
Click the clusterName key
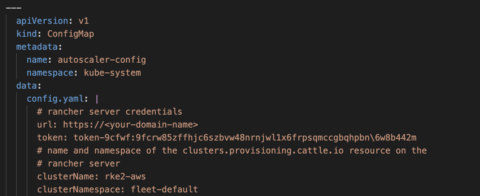point(65,177)
